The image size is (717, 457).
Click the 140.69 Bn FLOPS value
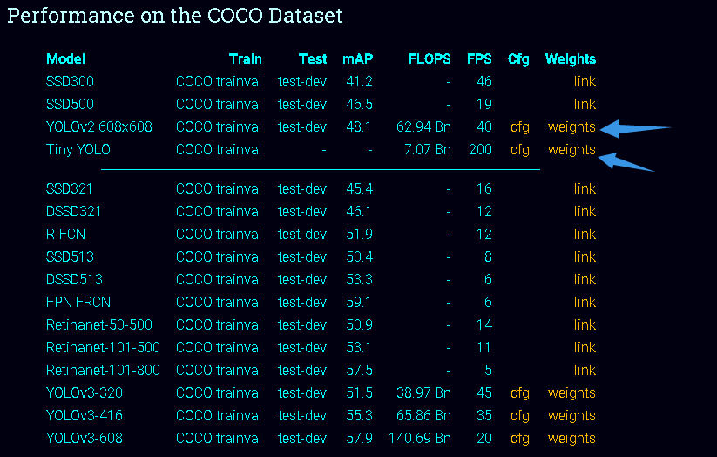coord(420,438)
